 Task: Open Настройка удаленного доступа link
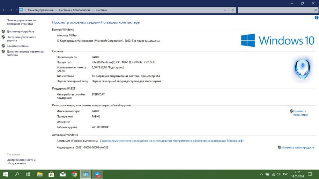21,39
